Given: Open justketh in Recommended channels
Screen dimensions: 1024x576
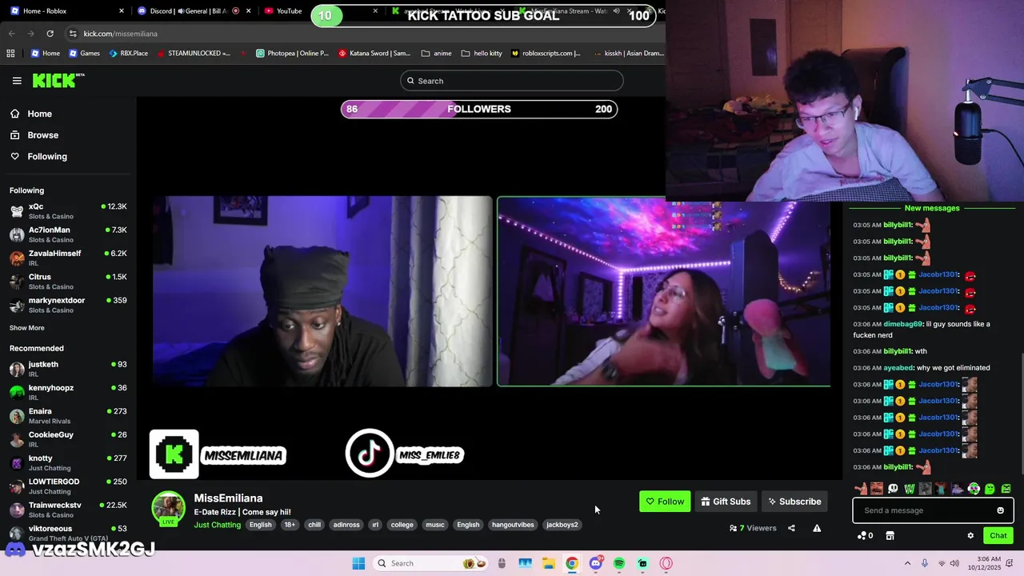Looking at the screenshot, I should [x=68, y=369].
